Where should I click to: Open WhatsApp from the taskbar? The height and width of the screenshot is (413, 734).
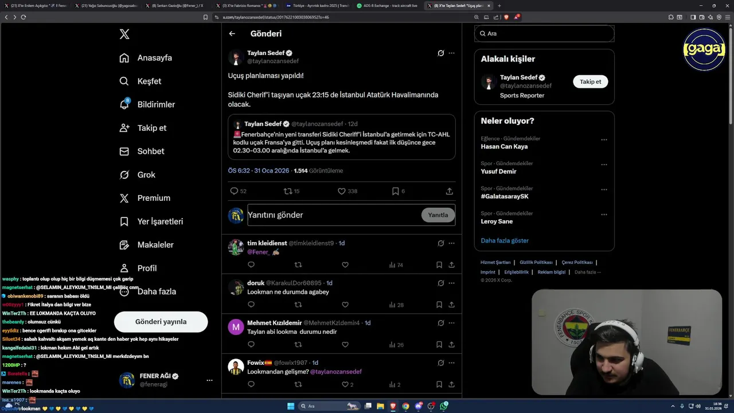click(x=444, y=406)
